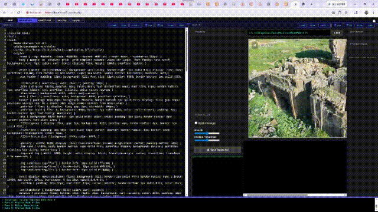Go forward using the browser forward arrow
This screenshot has width=378, height=212.
click(x=12, y=12)
